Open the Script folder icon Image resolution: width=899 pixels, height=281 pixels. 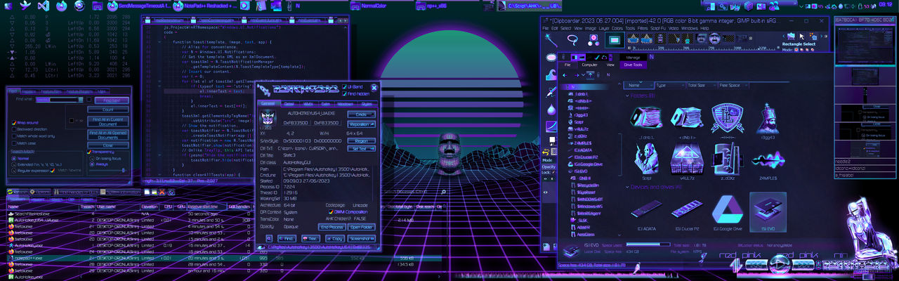click(646, 158)
